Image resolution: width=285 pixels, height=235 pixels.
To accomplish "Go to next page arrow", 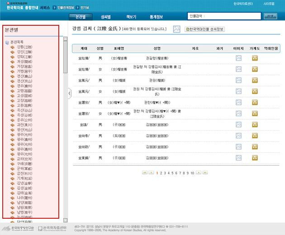I will click(x=199, y=173).
